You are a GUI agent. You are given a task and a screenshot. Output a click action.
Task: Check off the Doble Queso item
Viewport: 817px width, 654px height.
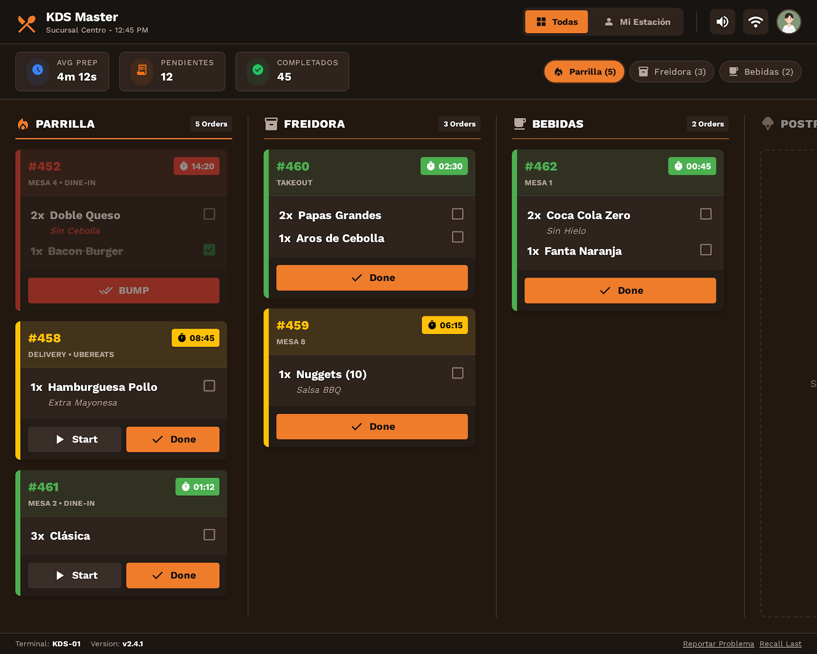coord(209,214)
